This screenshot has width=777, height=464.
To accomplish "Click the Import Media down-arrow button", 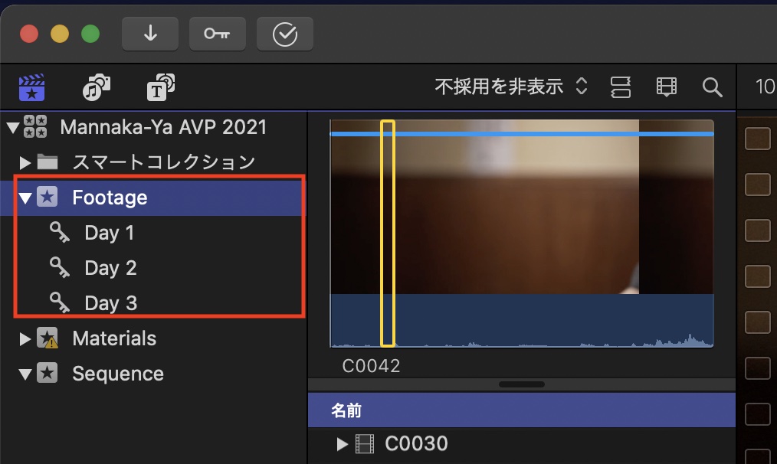I will pyautogui.click(x=150, y=34).
